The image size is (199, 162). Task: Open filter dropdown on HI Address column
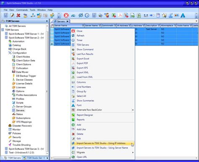(x=129, y=26)
